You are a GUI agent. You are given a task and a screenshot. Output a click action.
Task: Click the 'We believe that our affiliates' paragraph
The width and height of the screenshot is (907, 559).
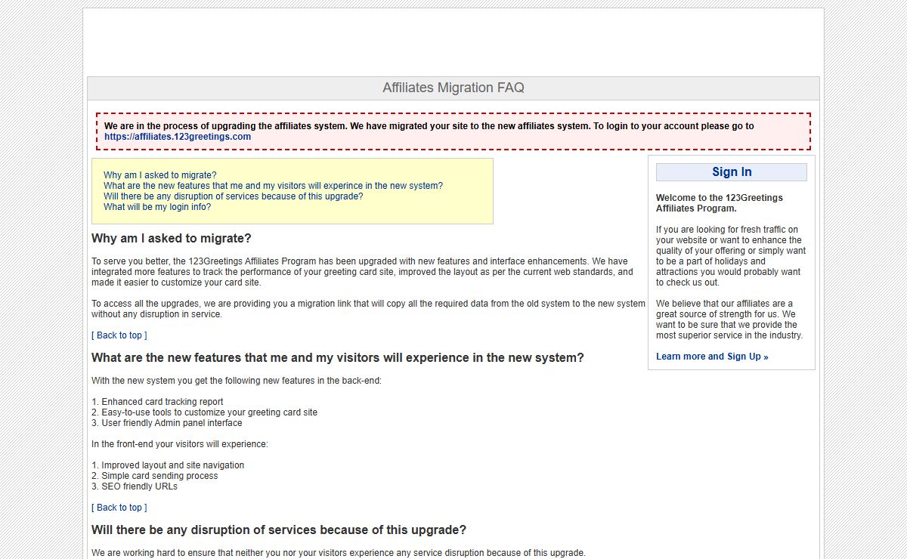729,320
